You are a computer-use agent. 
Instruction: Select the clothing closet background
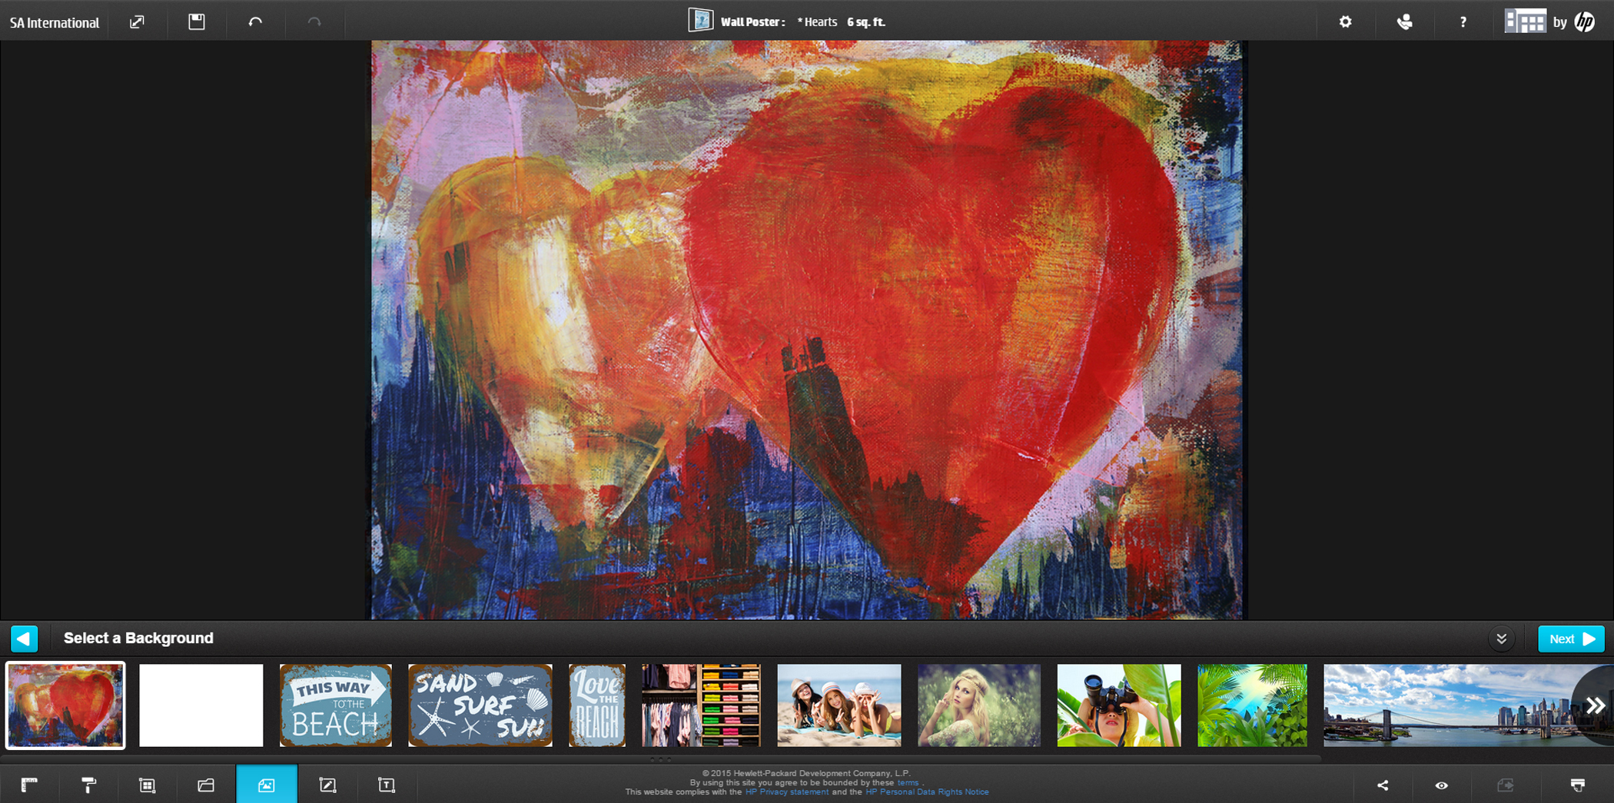[702, 705]
